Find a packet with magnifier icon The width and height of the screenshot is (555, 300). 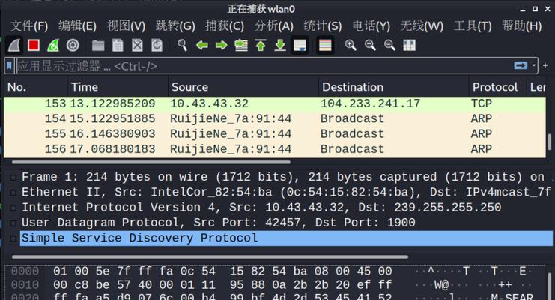click(182, 46)
